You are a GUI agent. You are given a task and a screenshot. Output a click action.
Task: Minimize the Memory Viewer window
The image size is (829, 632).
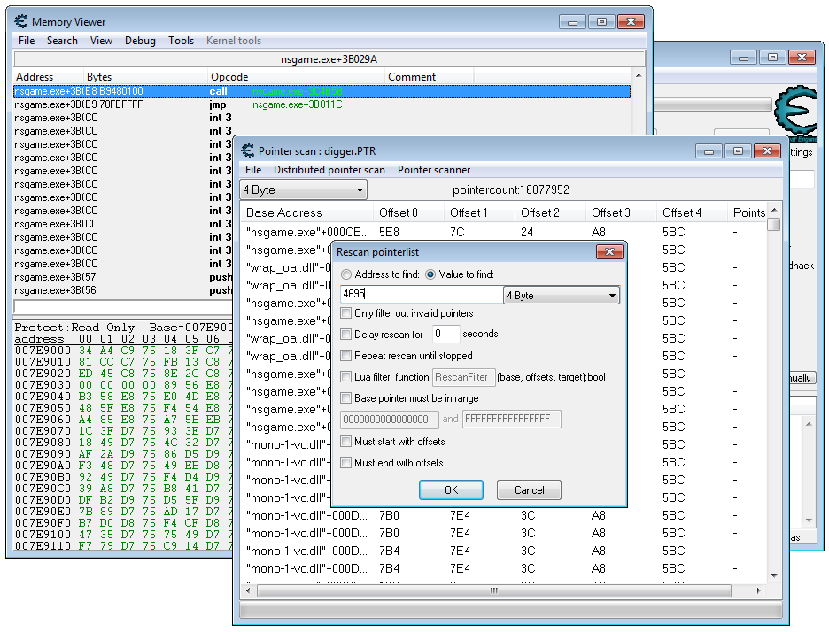point(574,21)
